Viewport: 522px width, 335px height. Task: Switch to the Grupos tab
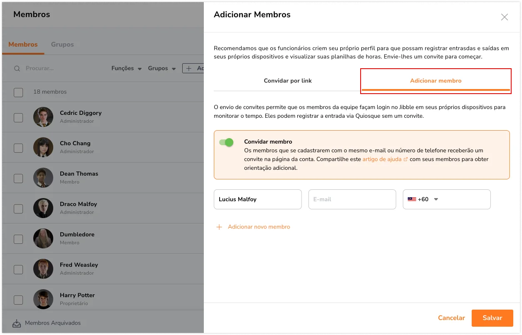tap(62, 44)
